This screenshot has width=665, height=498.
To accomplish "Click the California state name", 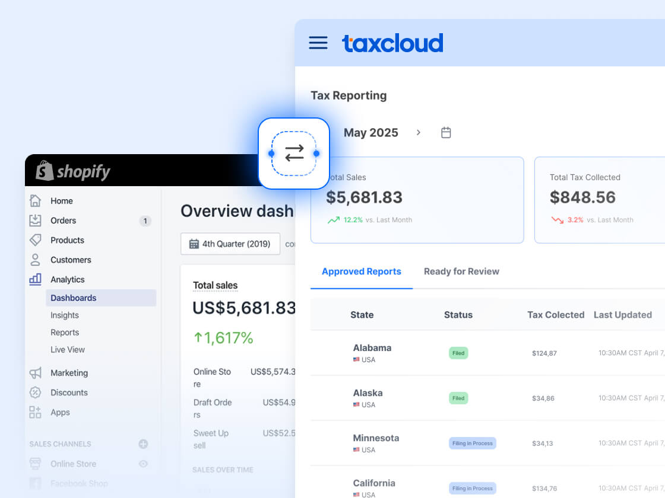I will coord(373,483).
